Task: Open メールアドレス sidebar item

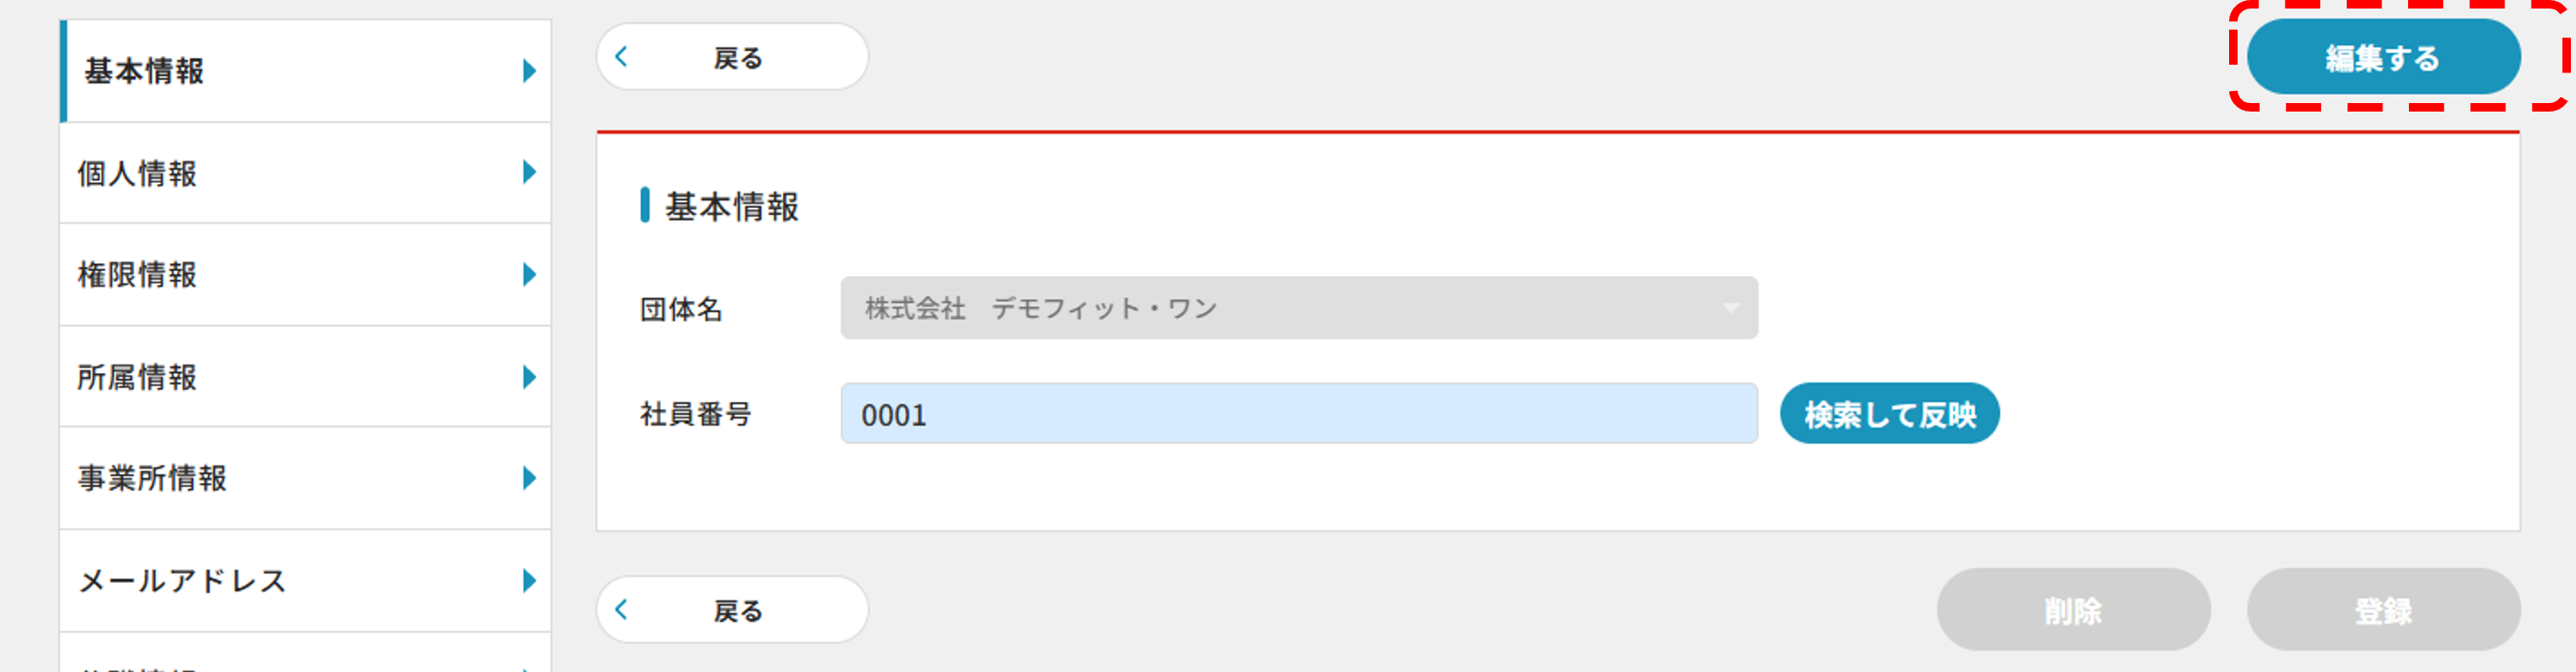Action: click(183, 581)
